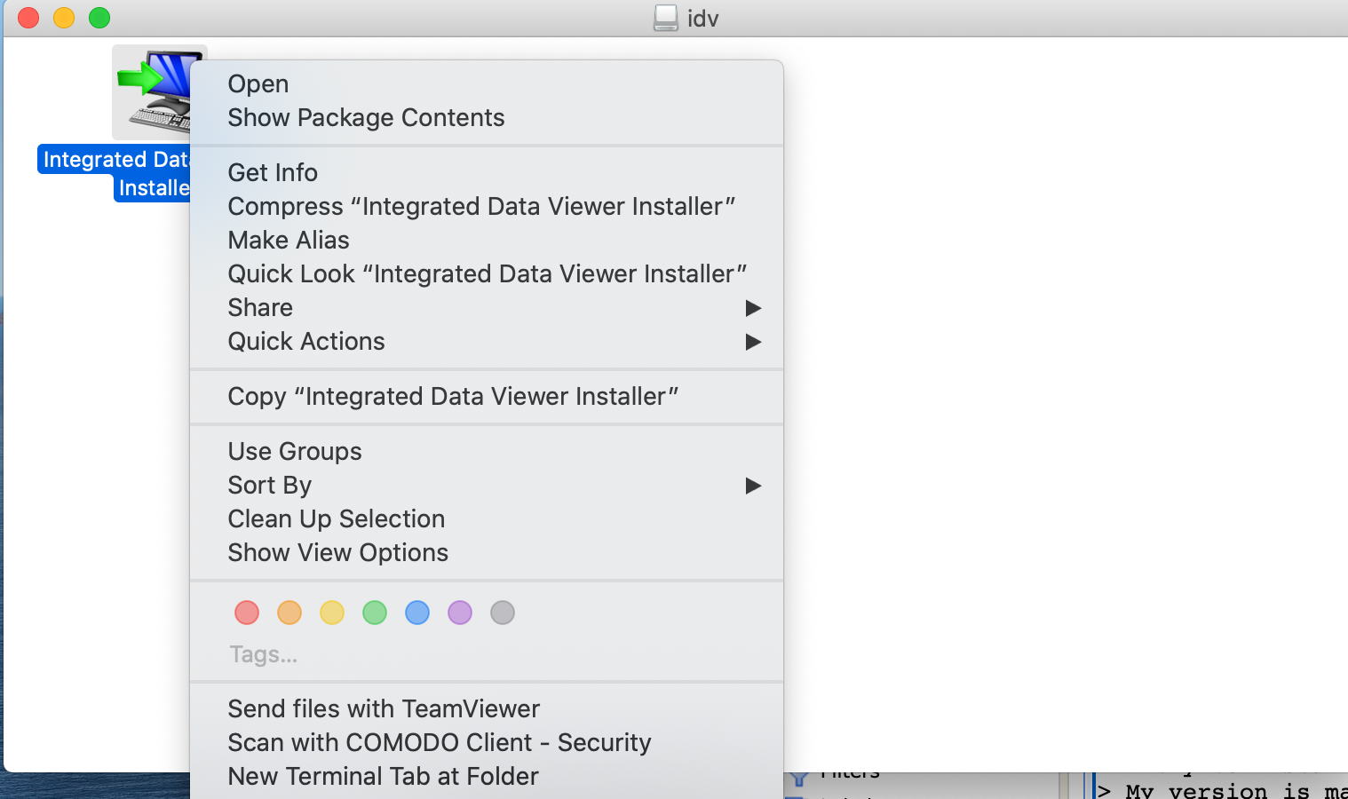This screenshot has height=799, width=1348.
Task: Expand the Sort By submenu arrow
Action: [753, 486]
